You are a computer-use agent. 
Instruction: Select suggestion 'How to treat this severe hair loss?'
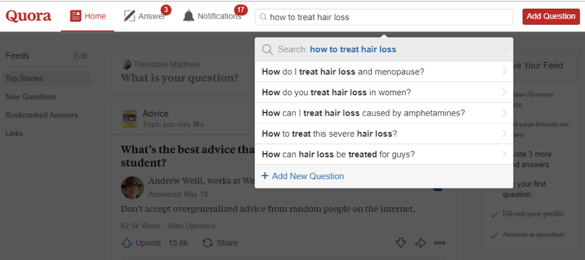coord(384,133)
